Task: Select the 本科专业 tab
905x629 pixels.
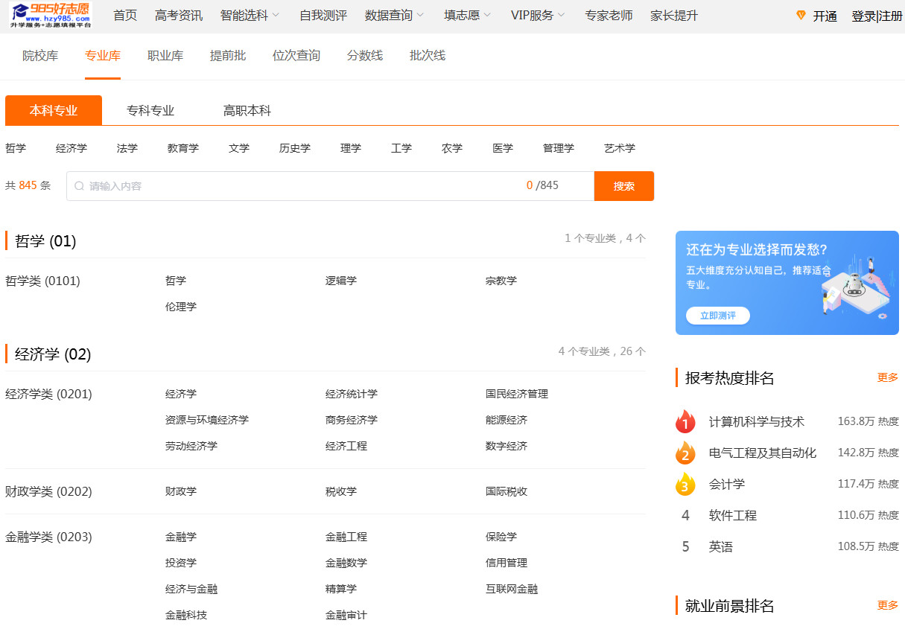Action: pyautogui.click(x=54, y=110)
